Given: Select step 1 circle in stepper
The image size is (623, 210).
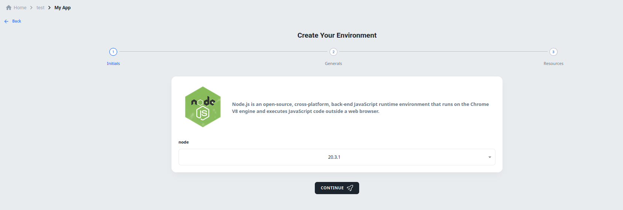Looking at the screenshot, I should [x=113, y=52].
